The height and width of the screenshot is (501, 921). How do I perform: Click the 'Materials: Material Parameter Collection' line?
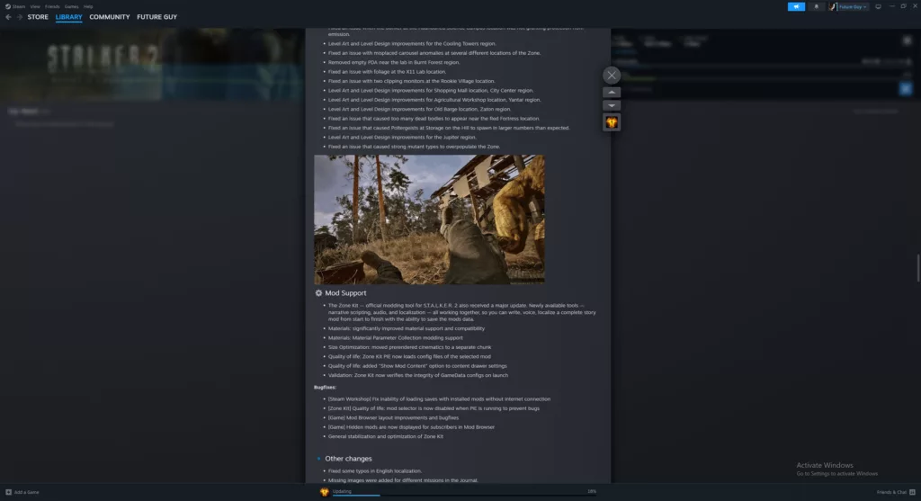pos(396,337)
